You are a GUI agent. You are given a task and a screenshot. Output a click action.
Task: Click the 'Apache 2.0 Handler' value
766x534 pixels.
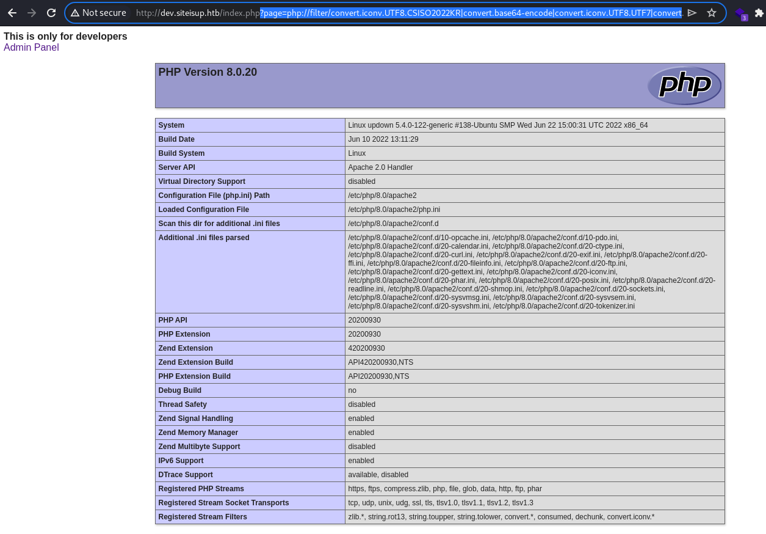(x=380, y=167)
